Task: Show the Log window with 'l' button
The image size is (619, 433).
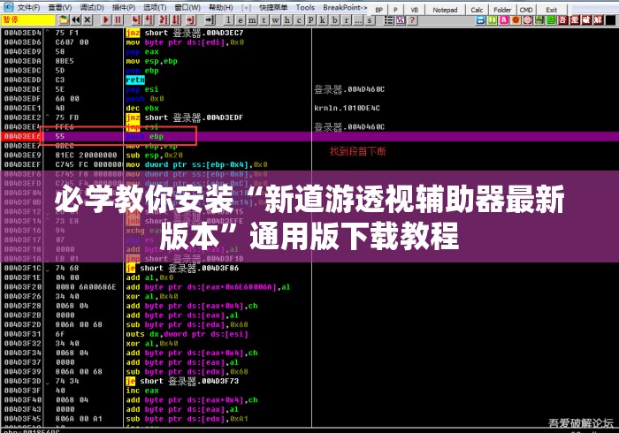Action: [x=229, y=20]
